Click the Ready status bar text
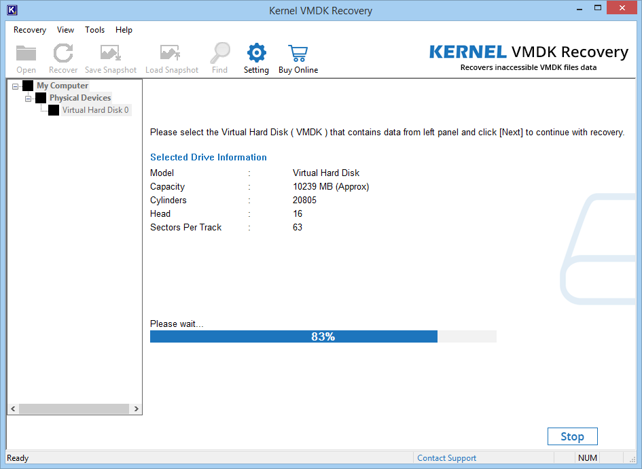Viewport: 642px width, 469px height. pyautogui.click(x=18, y=458)
